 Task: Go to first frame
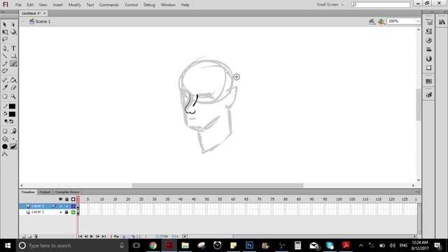tap(80, 237)
